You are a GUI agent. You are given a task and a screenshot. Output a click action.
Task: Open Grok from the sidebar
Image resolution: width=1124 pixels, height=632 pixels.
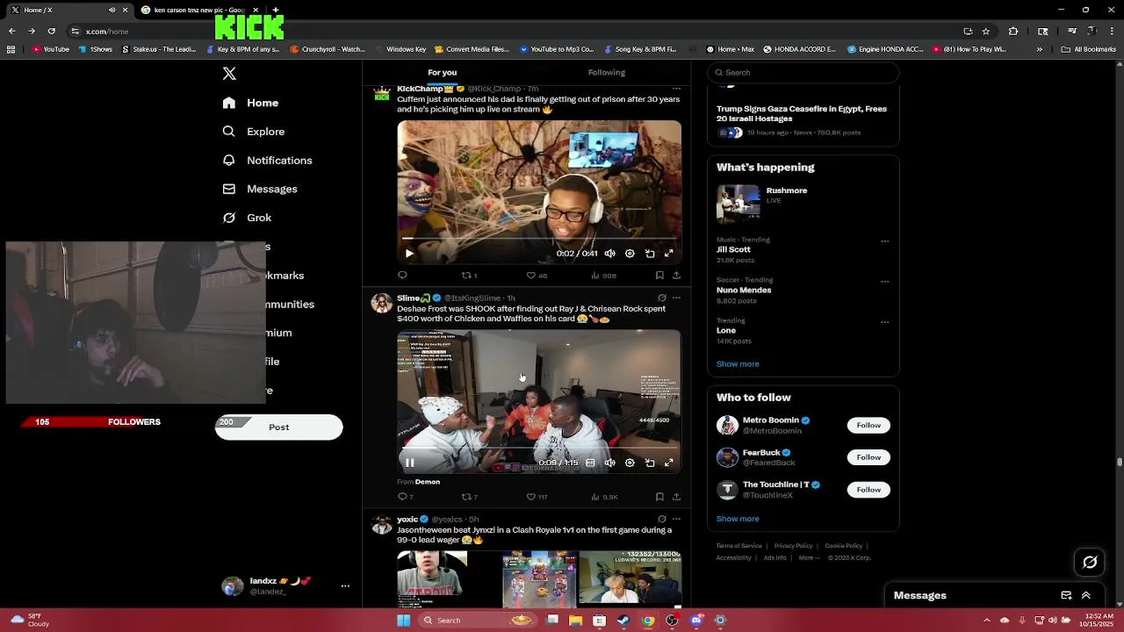point(248,218)
